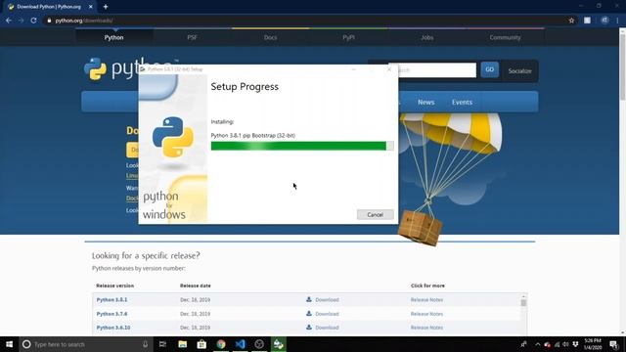Open the Chrome profile avatar
This screenshot has height=352, width=626.
pos(604,21)
